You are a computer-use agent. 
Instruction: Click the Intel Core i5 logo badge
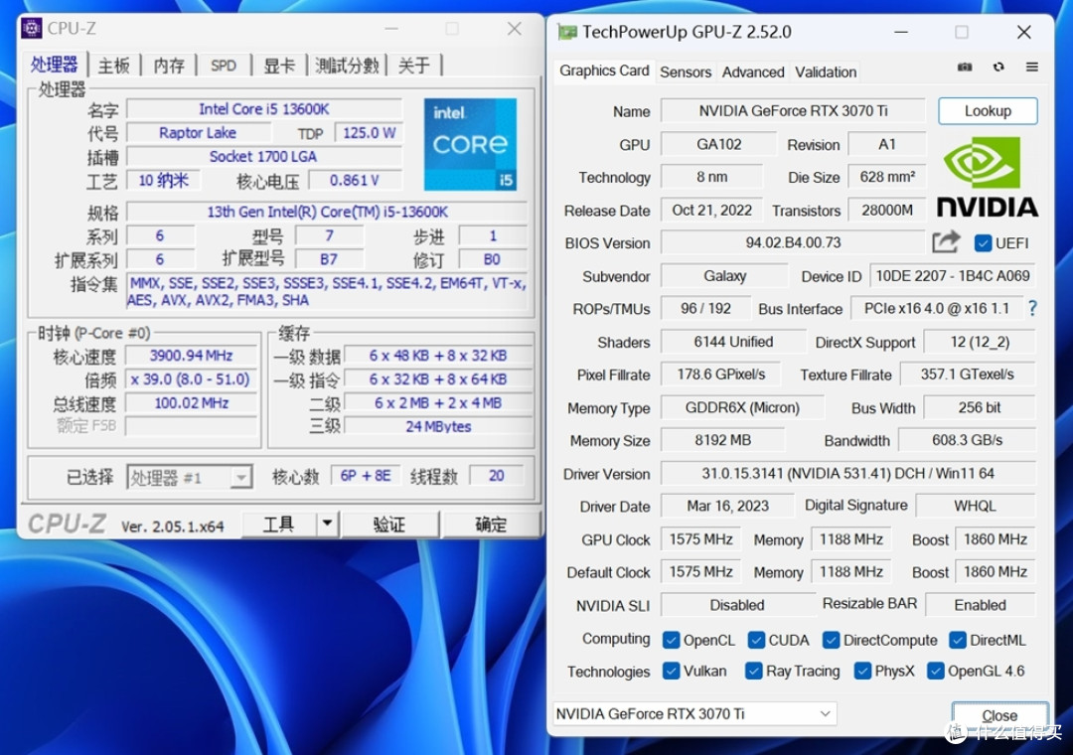(x=470, y=144)
